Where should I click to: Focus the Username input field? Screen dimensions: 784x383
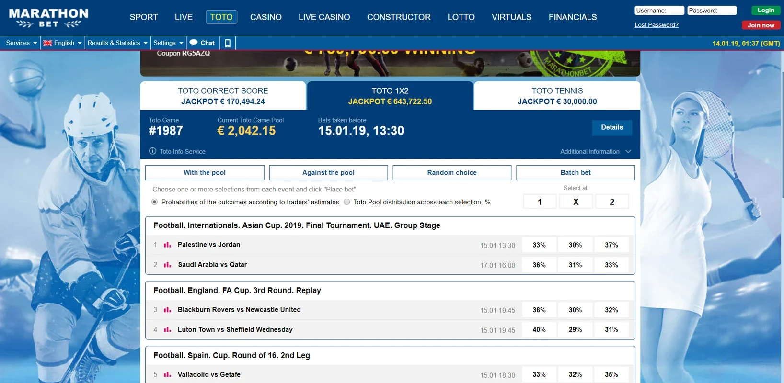pyautogui.click(x=659, y=11)
